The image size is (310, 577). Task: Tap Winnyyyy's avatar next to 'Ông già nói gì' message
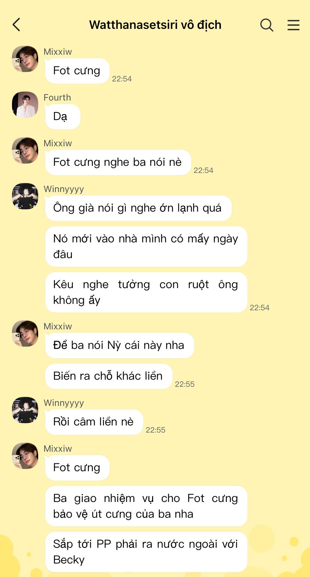25,196
